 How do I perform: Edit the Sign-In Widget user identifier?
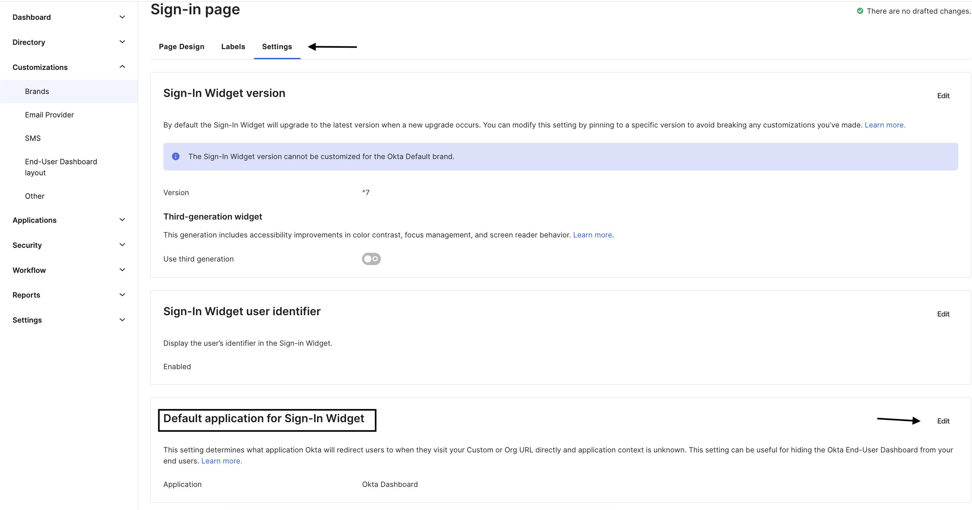943,314
